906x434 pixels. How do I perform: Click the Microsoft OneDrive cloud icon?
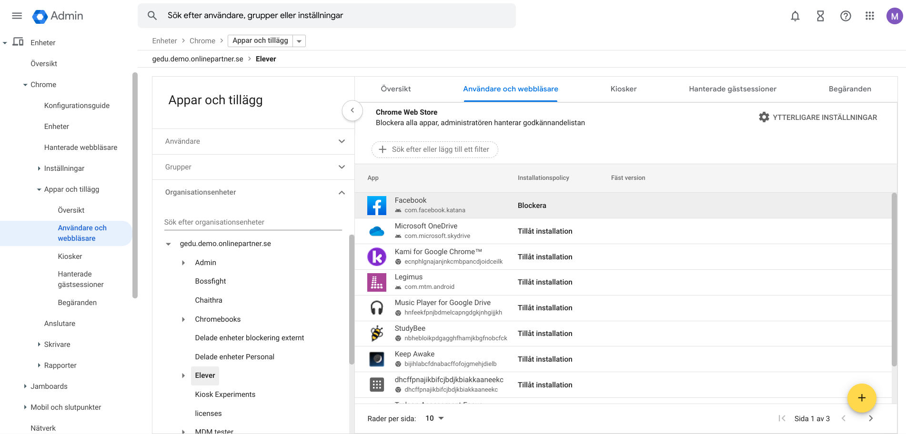click(377, 231)
